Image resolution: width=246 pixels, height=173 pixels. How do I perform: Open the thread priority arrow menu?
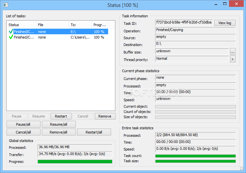click(233, 59)
